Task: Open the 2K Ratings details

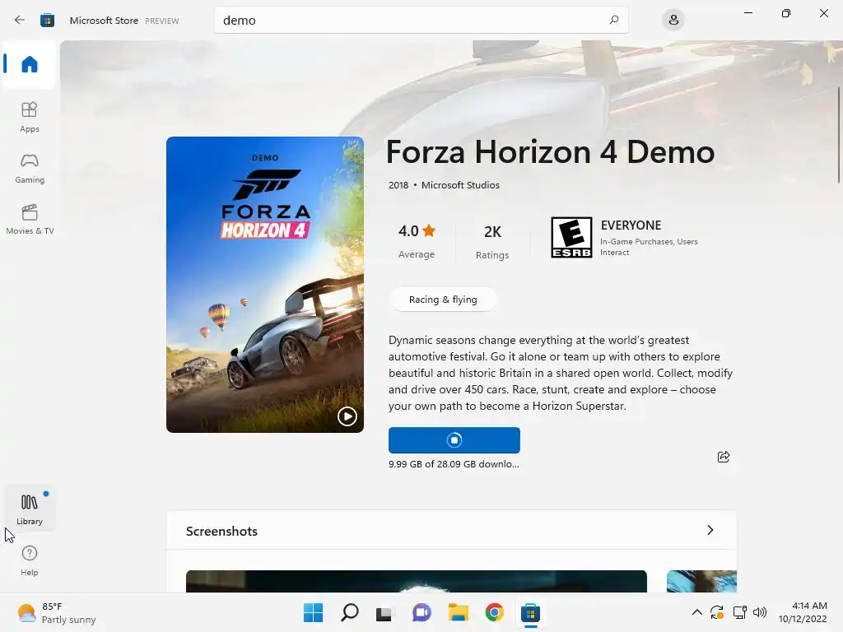Action: point(492,241)
